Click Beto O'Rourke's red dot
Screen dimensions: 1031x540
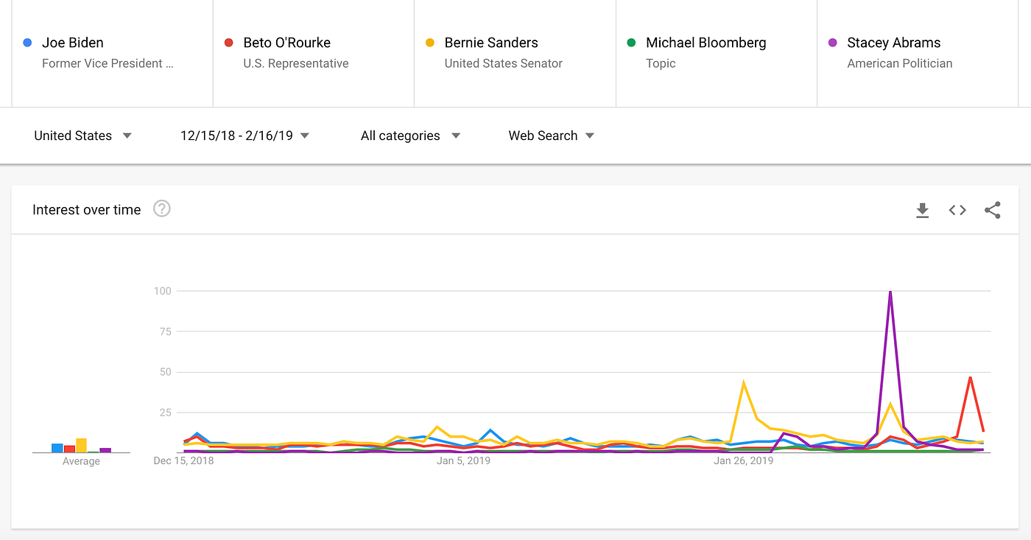coord(229,43)
